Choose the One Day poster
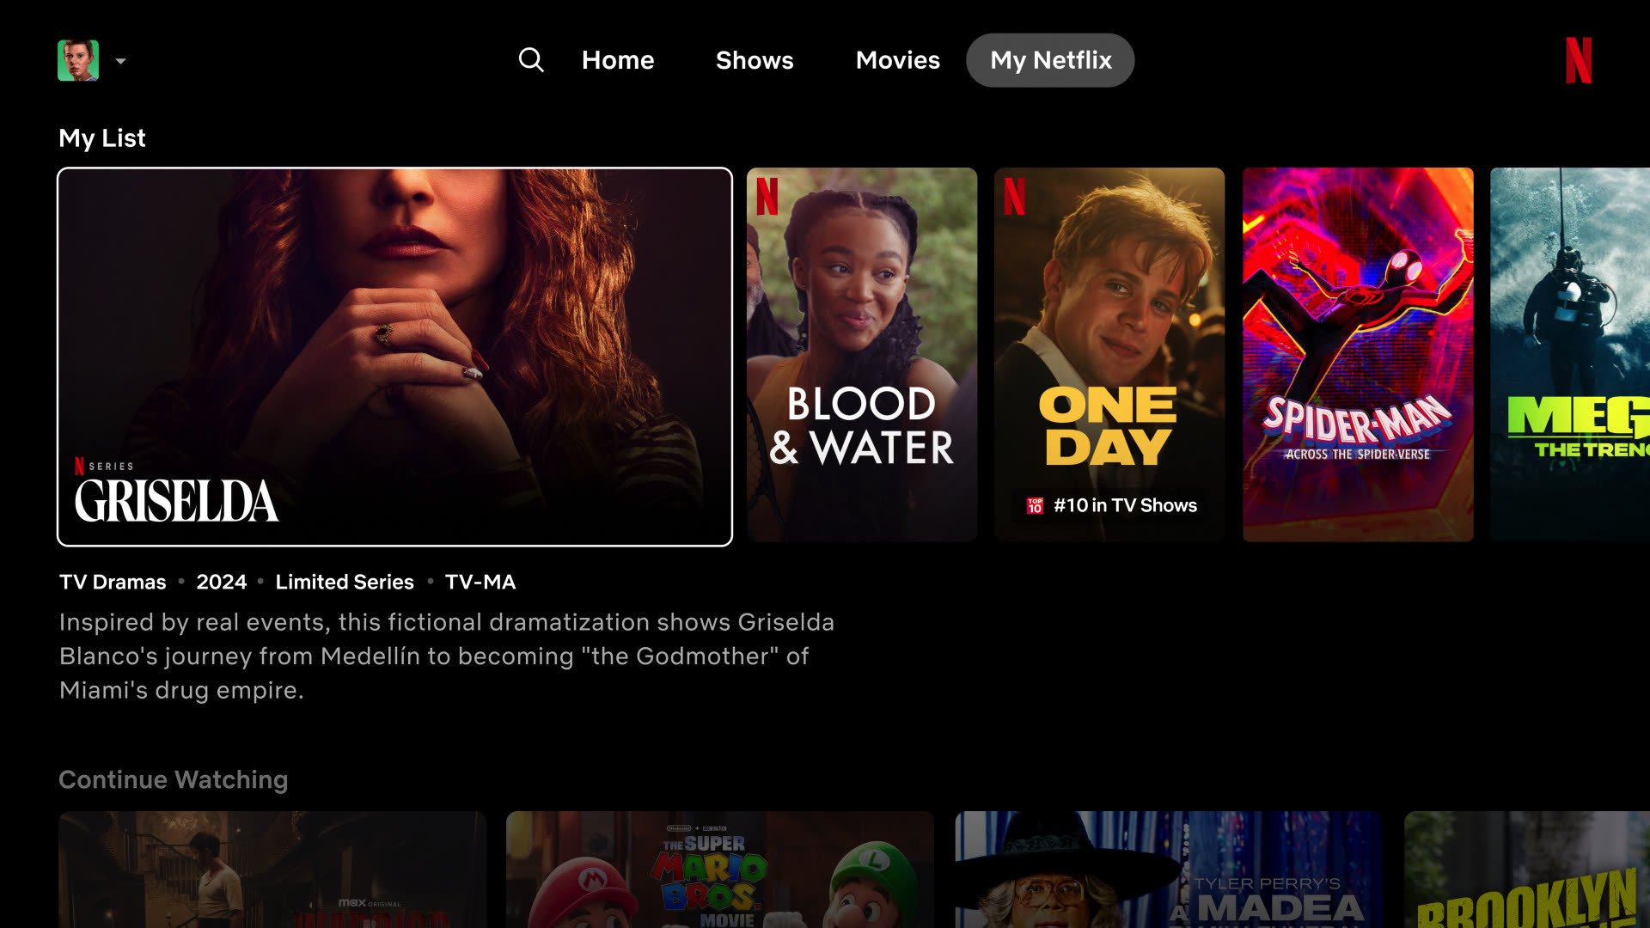 pyautogui.click(x=1109, y=355)
